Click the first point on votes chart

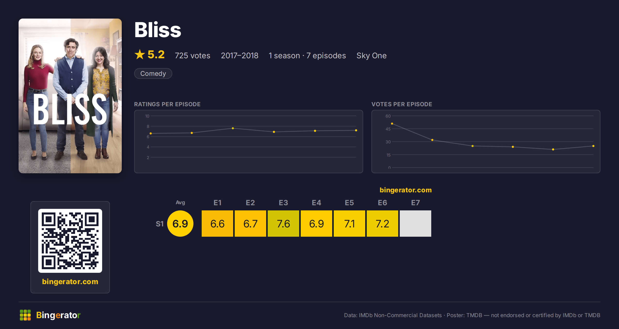(392, 124)
